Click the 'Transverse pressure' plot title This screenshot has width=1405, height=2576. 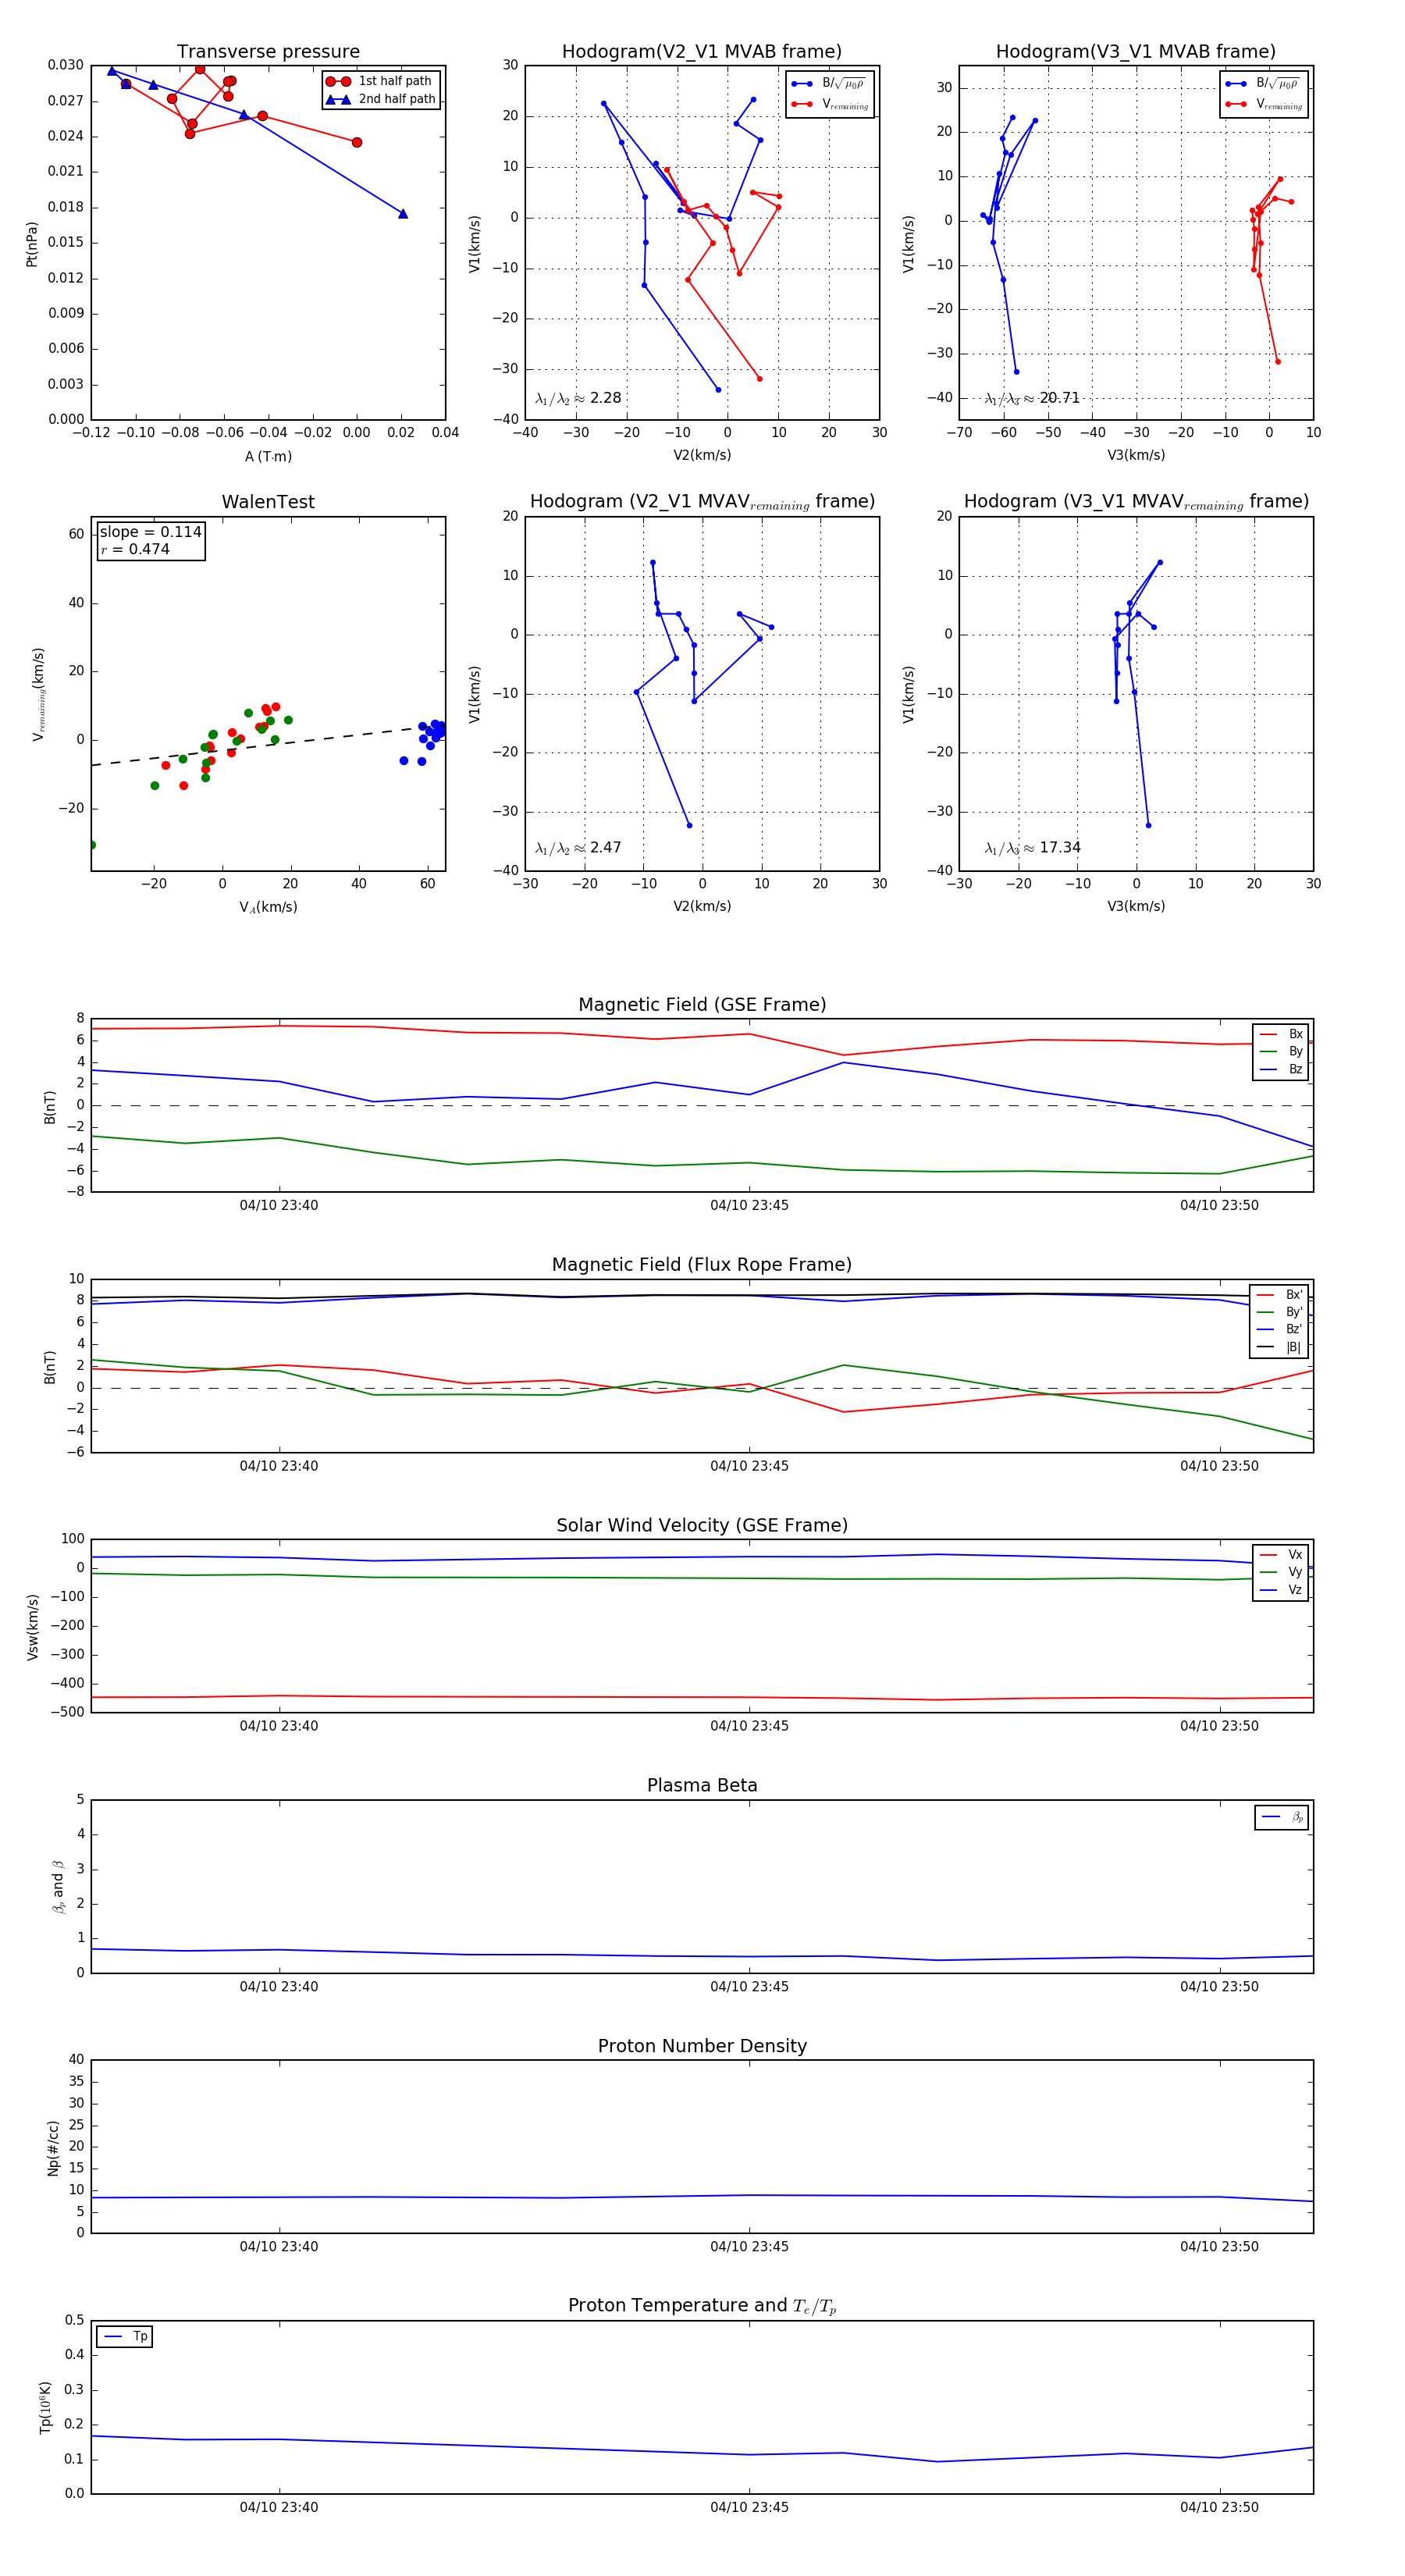[x=268, y=52]
